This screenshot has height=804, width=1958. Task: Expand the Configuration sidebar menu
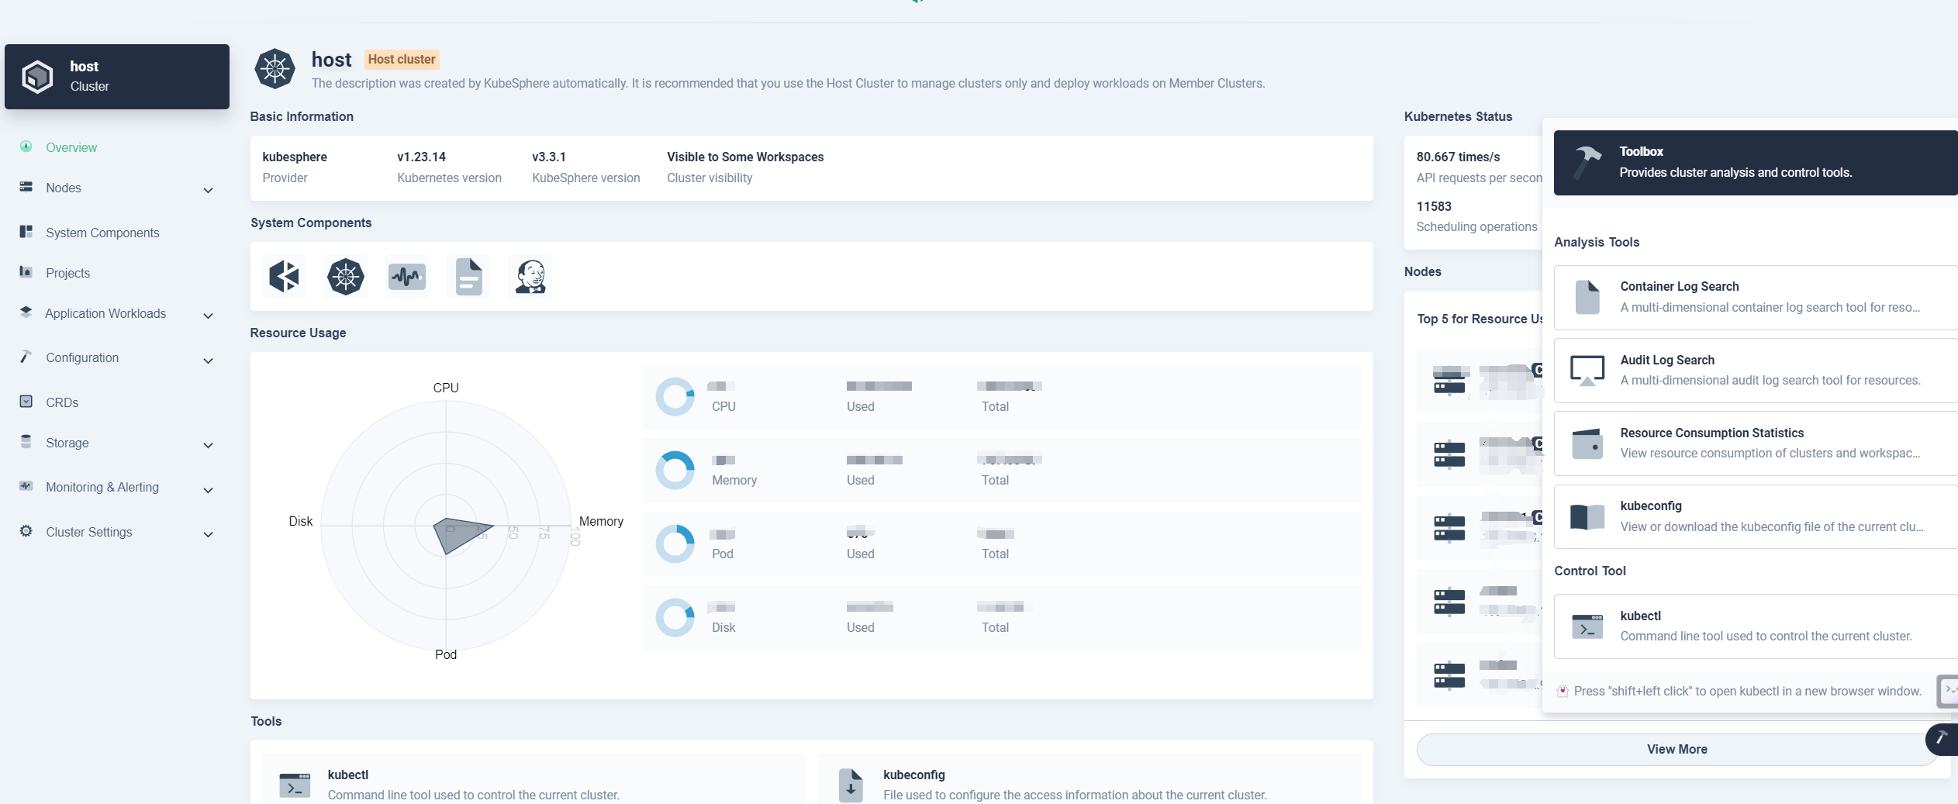[208, 360]
